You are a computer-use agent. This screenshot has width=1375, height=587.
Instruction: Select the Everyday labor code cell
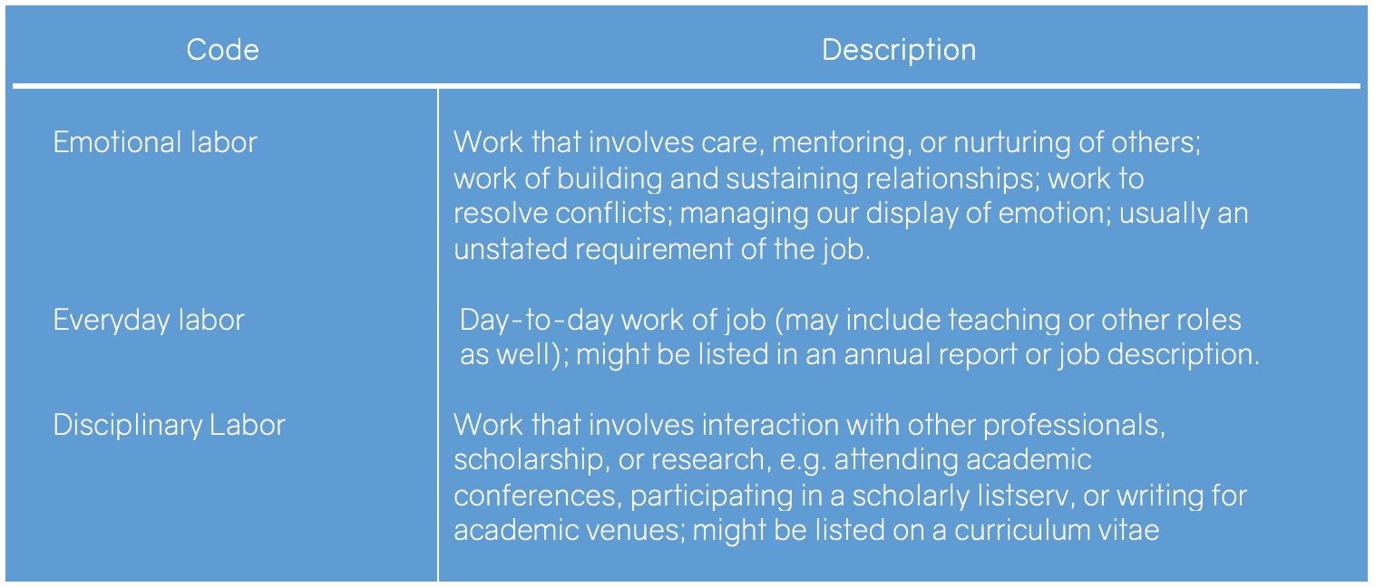[149, 320]
